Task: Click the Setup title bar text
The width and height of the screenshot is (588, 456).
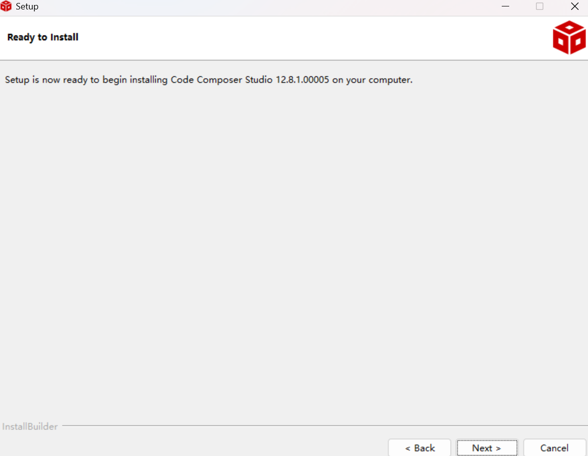Action: (x=27, y=6)
